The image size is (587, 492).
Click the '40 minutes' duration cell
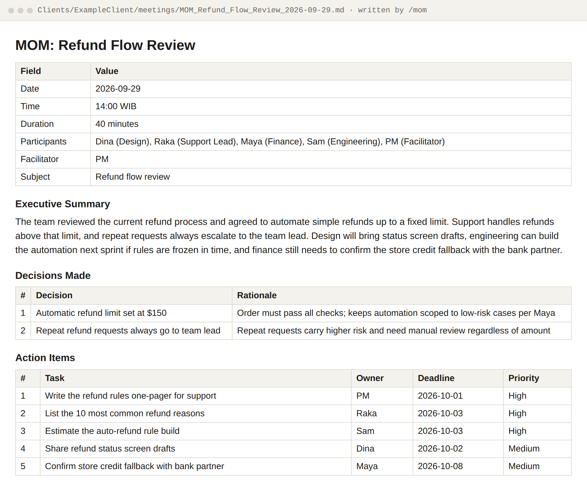[x=331, y=124]
